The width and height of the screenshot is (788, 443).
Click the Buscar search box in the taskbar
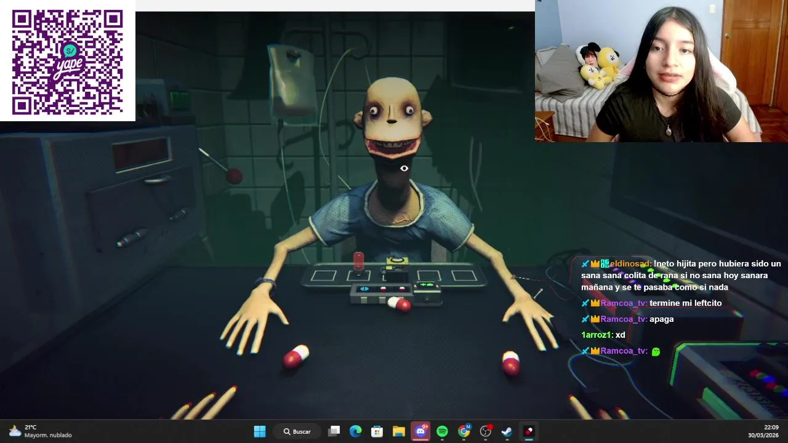point(298,431)
